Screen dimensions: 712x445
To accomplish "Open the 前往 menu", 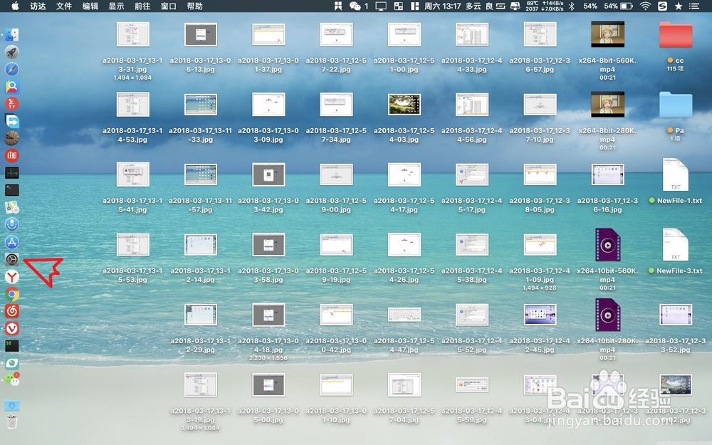I will 142,6.
